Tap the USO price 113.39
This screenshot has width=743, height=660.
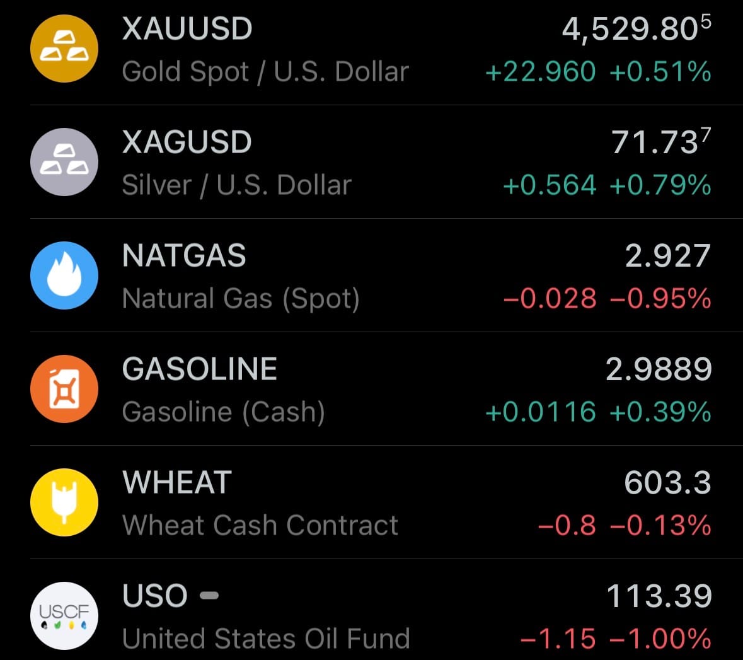tap(659, 596)
